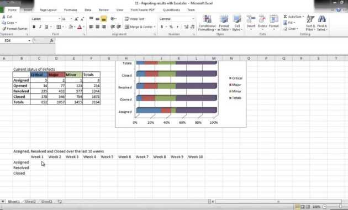Image resolution: width=348 pixels, height=210 pixels.
Task: Switch to the Formulas tab
Action: pos(71,10)
